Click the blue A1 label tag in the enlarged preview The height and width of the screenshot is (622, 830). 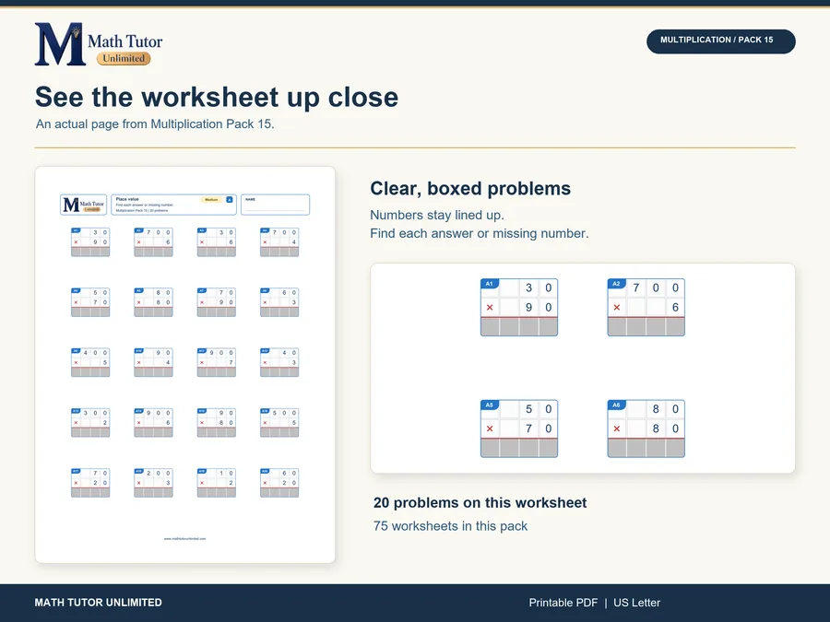(x=489, y=284)
